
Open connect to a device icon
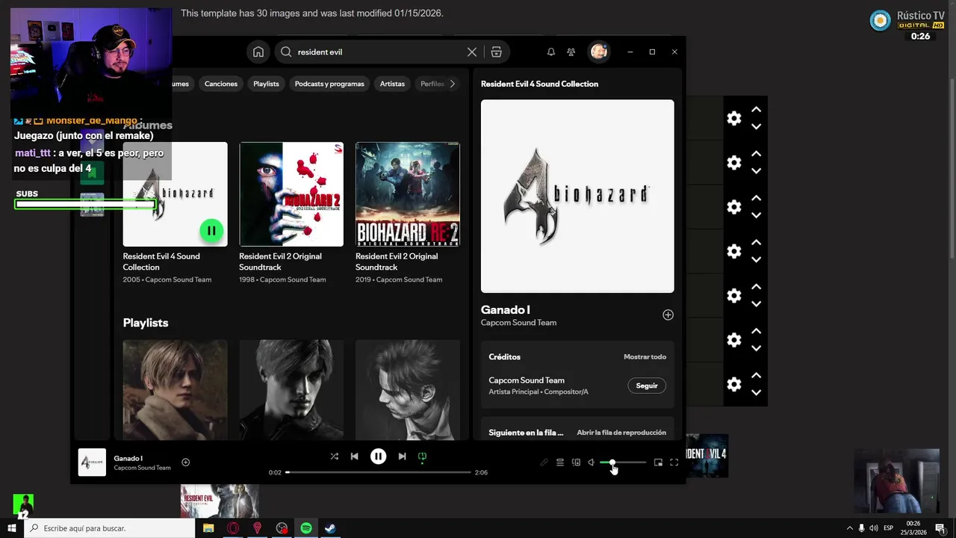[x=576, y=463]
